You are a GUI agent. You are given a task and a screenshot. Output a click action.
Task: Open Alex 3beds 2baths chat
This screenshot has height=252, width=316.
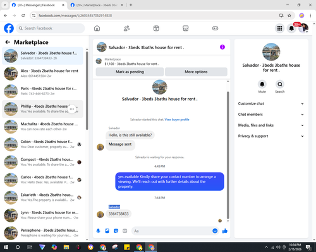click(42, 74)
